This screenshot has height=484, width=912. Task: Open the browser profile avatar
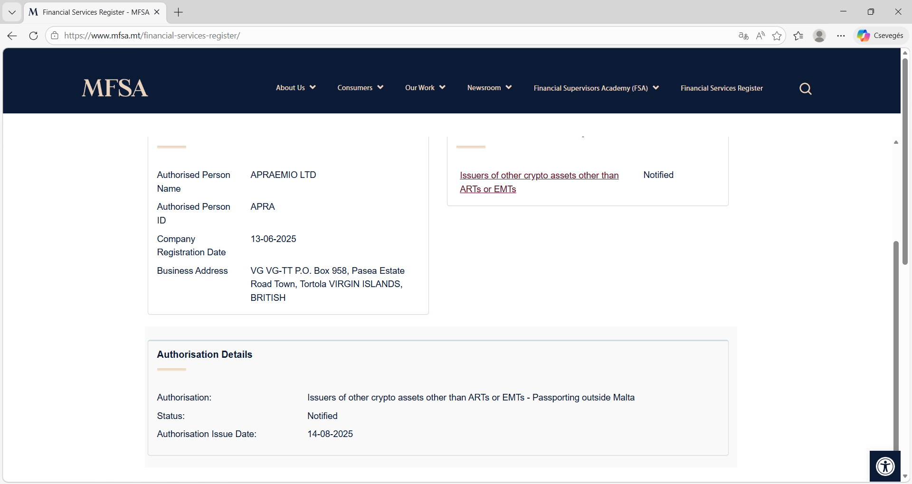point(819,36)
